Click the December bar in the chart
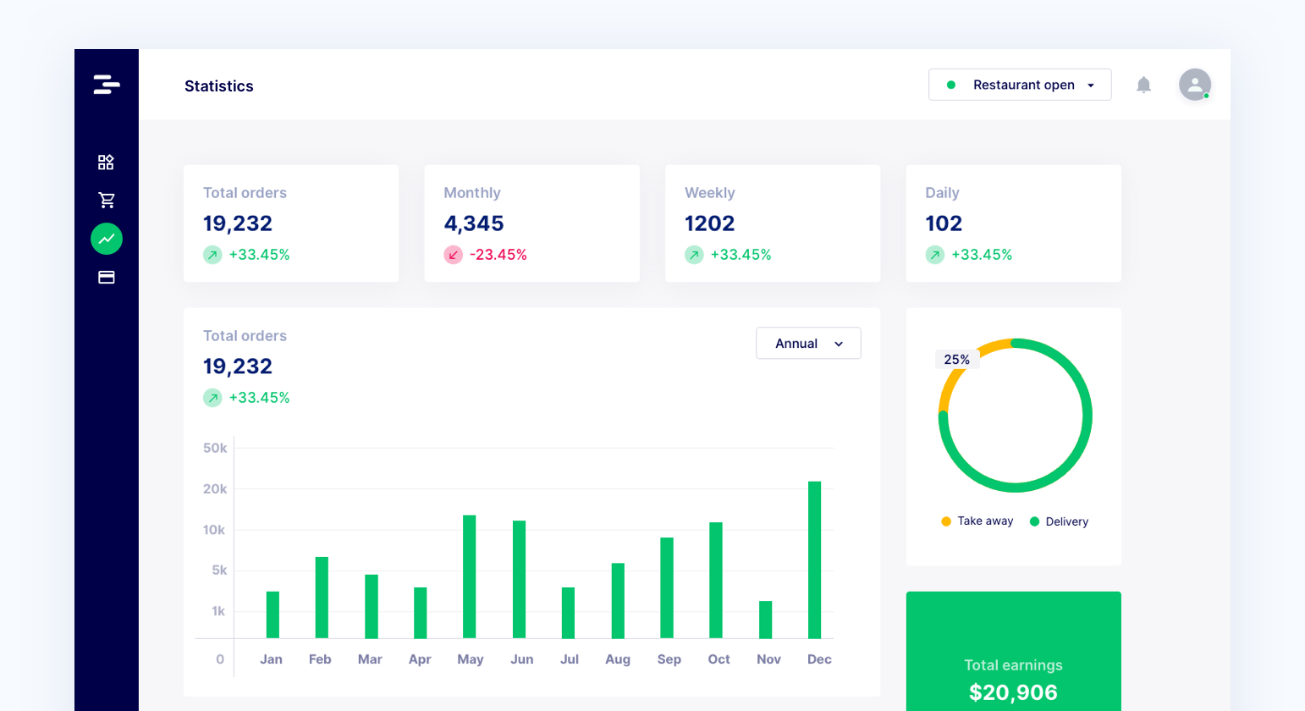Screen dimensions: 1305x711 click(x=814, y=559)
